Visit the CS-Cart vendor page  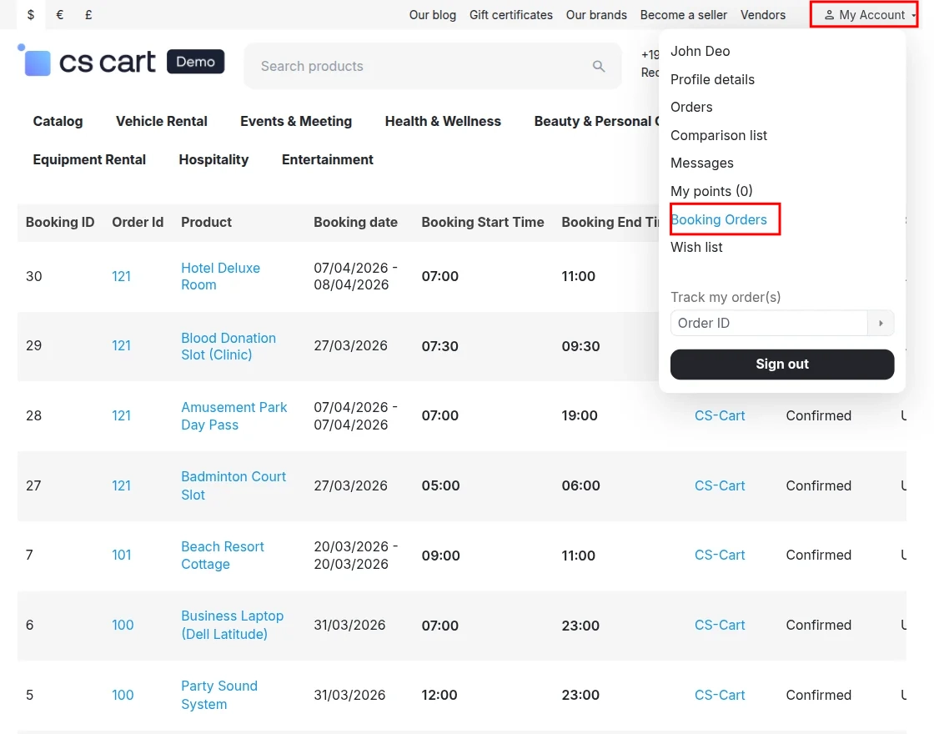(720, 415)
